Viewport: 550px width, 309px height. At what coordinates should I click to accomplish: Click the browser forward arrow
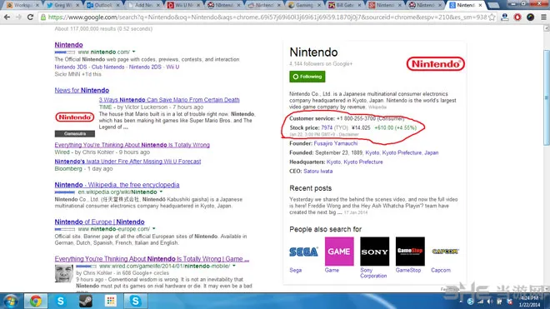tap(18, 17)
